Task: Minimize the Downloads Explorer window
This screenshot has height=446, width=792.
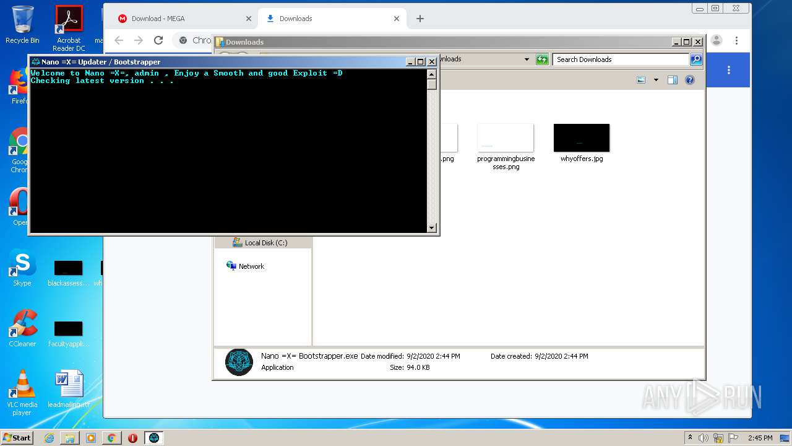Action: coord(676,42)
